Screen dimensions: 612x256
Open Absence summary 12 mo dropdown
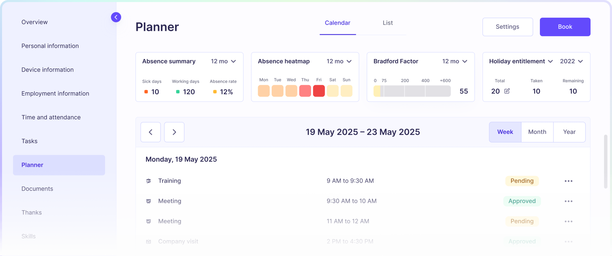pos(223,61)
